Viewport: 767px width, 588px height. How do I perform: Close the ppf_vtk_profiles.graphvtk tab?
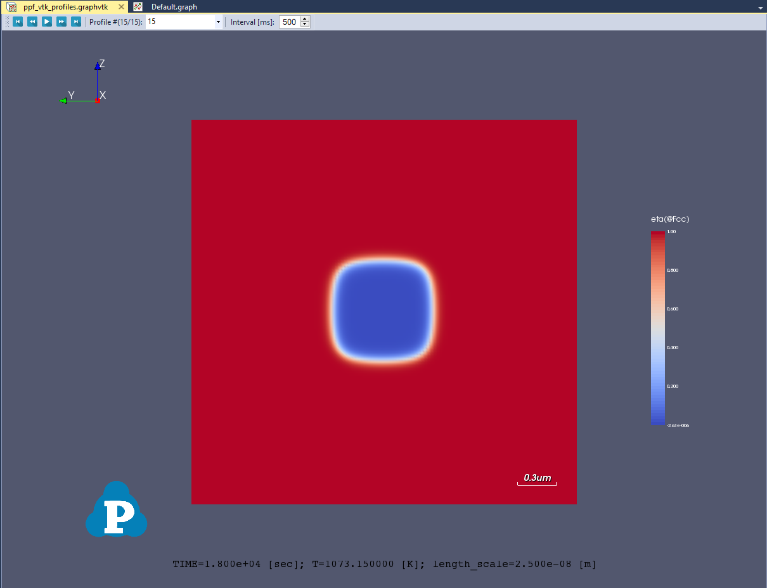click(122, 7)
